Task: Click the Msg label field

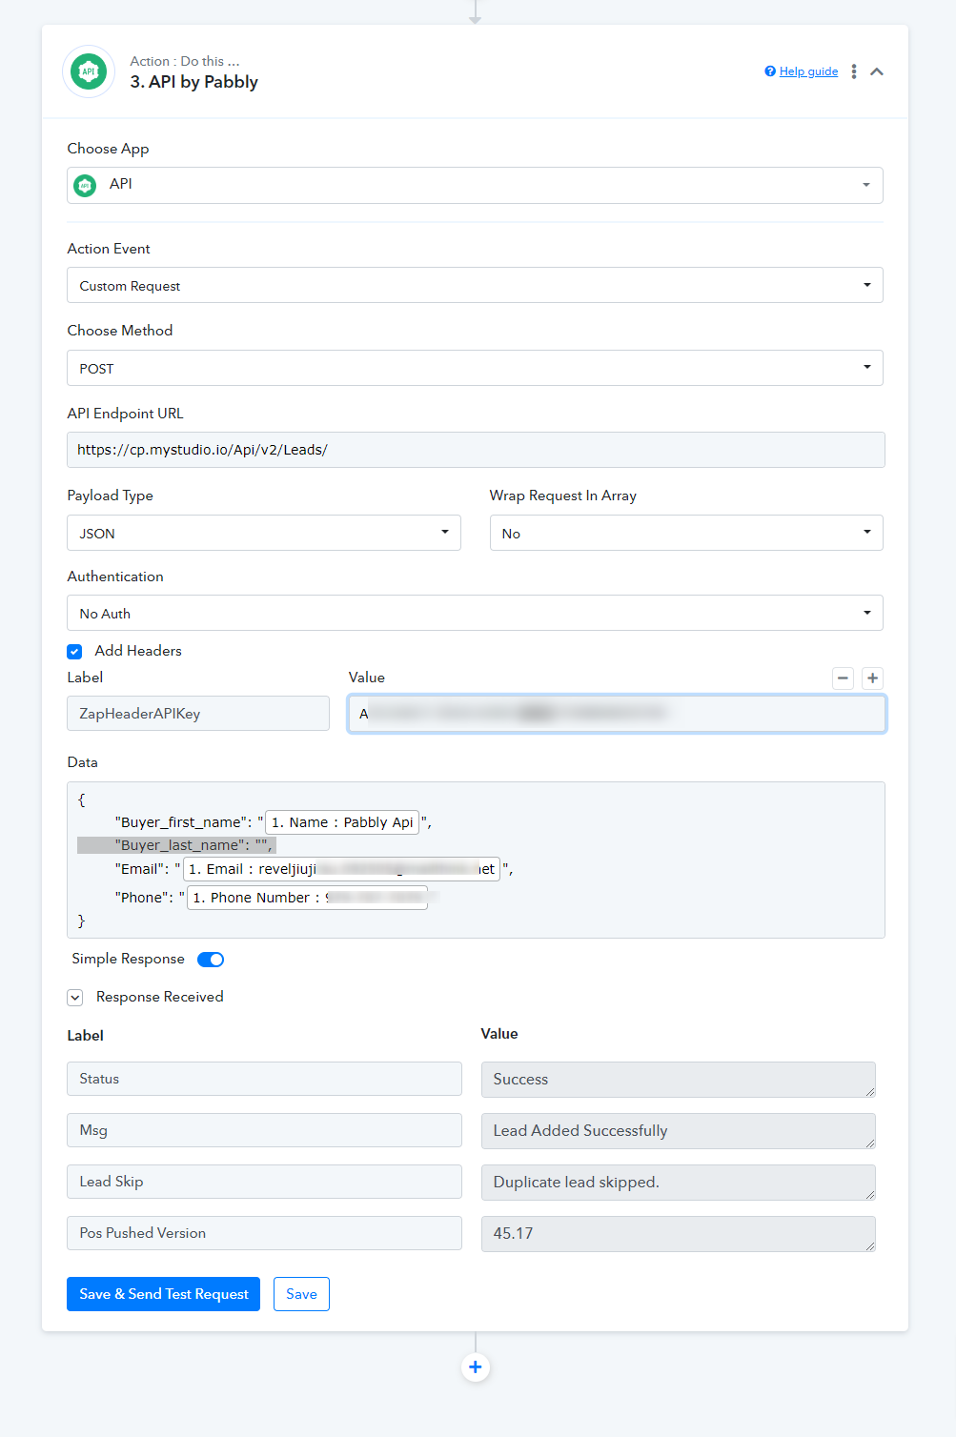Action: click(264, 1130)
